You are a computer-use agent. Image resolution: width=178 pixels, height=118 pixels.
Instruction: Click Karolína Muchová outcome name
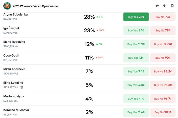point(16,110)
